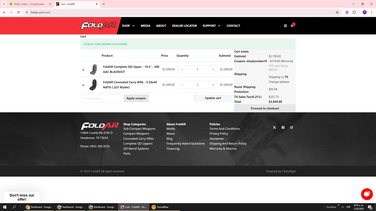
Task: Open the Instagram social icon
Action: (292, 127)
